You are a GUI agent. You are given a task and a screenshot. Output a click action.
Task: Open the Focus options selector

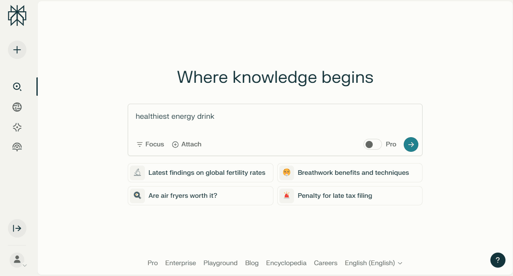tap(150, 144)
